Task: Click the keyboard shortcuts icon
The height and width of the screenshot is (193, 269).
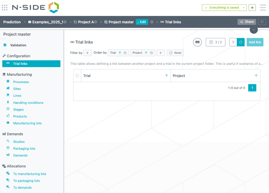Action: pyautogui.click(x=197, y=42)
